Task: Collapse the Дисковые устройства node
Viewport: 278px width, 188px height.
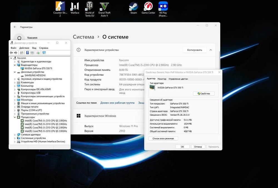Action: coord(15,72)
